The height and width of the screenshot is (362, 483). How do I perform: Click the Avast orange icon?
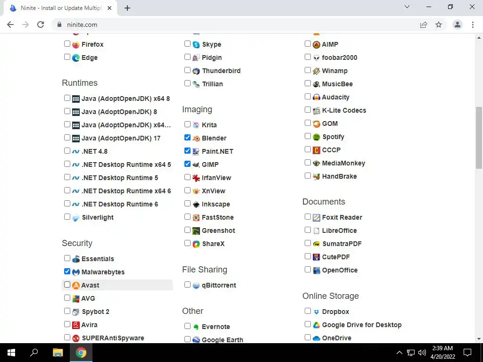click(x=76, y=286)
